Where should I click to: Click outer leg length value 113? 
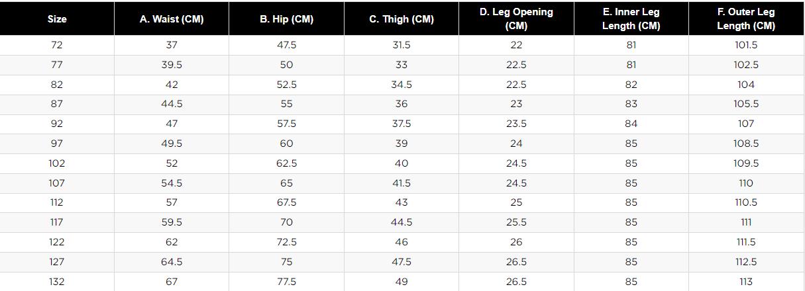746,282
